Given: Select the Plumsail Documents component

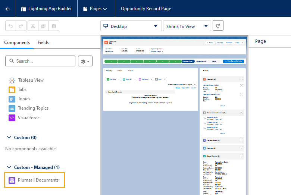Looking at the screenshot, I should (35, 180).
